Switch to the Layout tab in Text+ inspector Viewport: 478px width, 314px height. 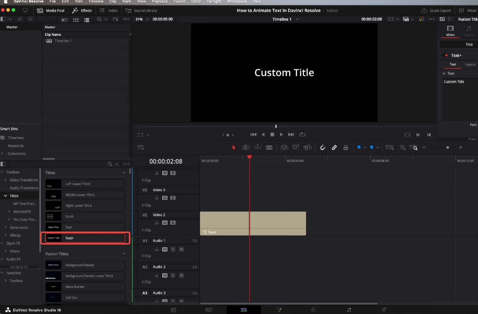point(470,64)
